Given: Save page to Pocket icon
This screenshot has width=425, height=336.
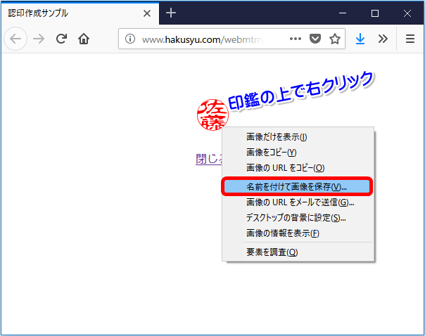Looking at the screenshot, I should pyautogui.click(x=315, y=39).
